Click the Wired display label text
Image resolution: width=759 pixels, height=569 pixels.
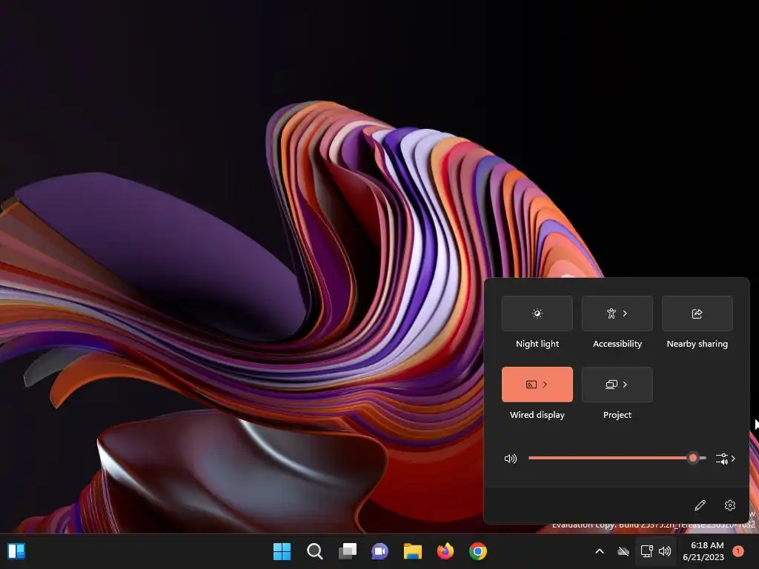(x=537, y=415)
